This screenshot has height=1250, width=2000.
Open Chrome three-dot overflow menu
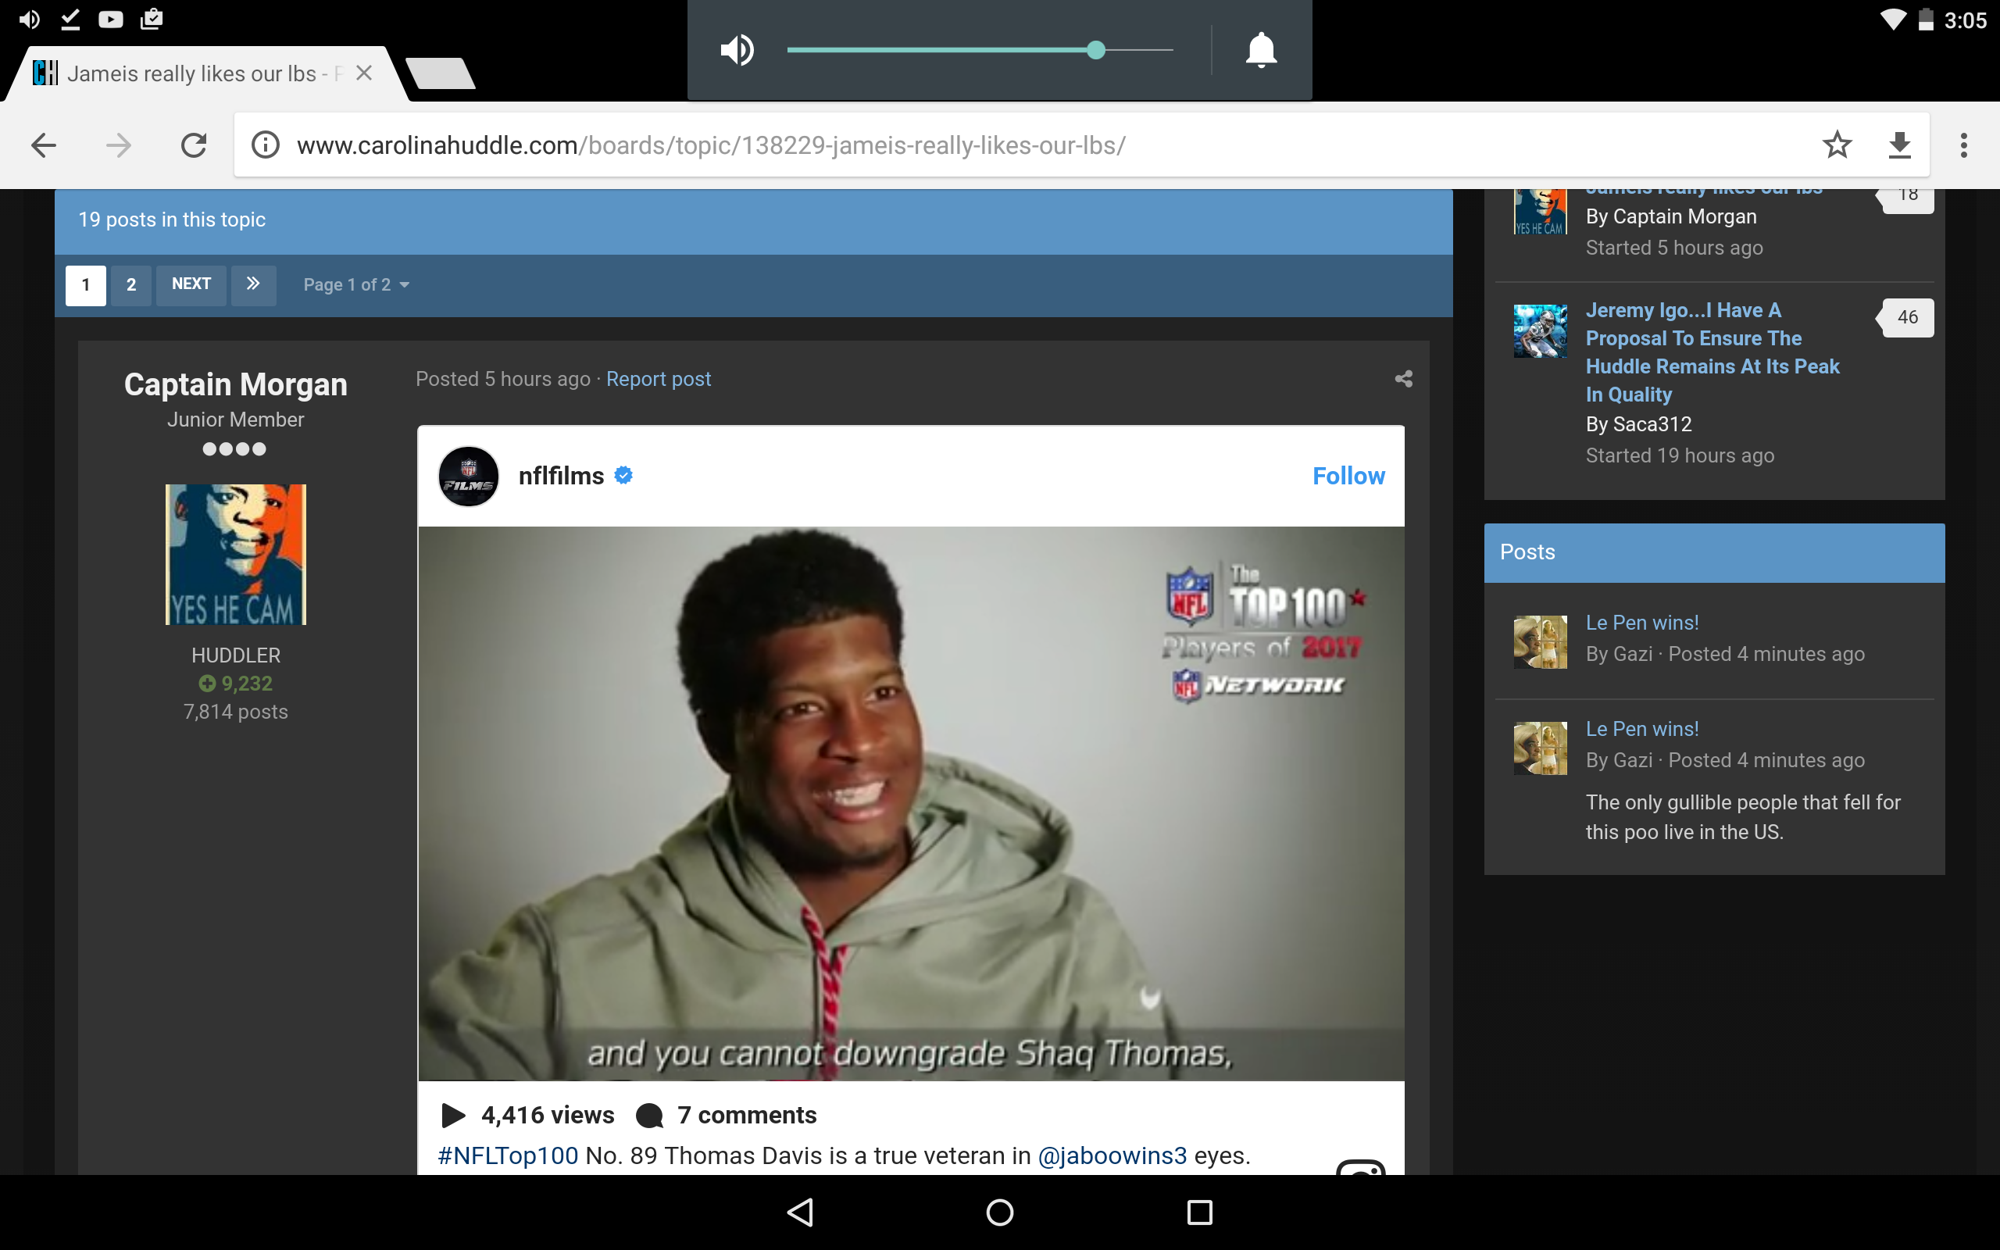point(1963,145)
